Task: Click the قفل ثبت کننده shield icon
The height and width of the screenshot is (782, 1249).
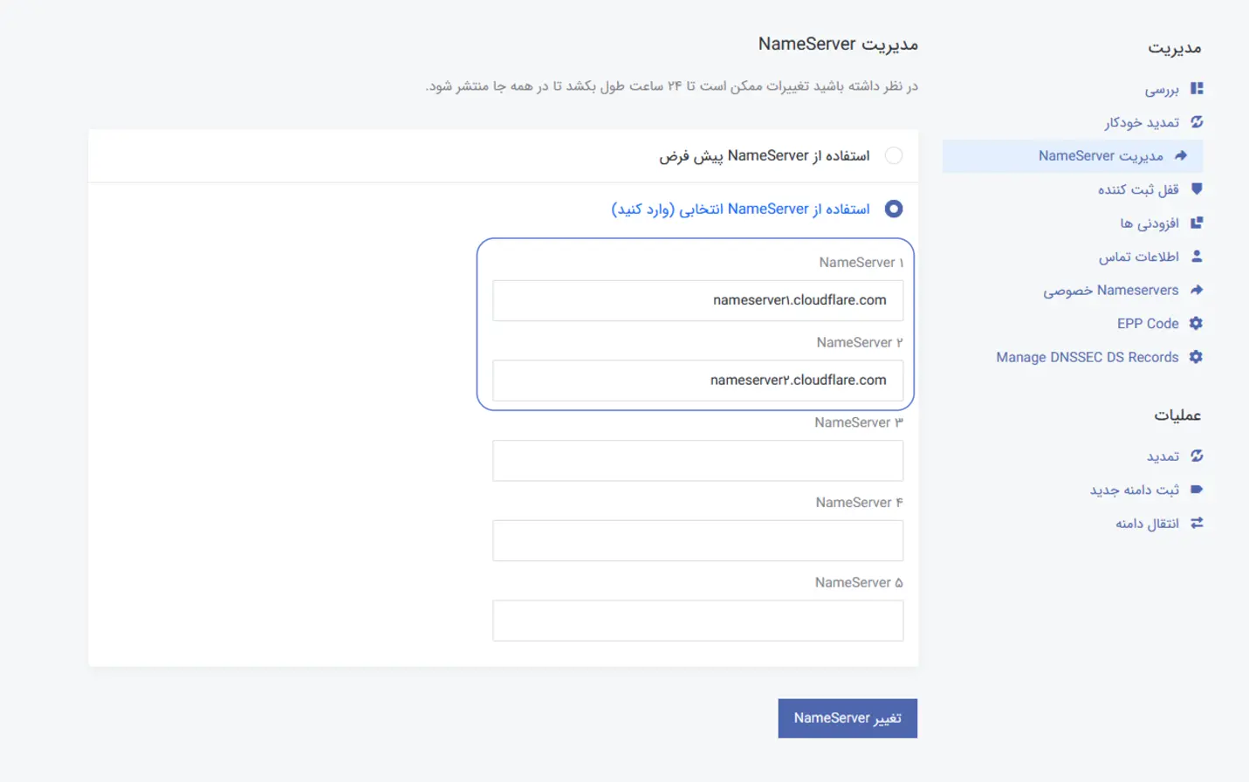Action: [1197, 189]
